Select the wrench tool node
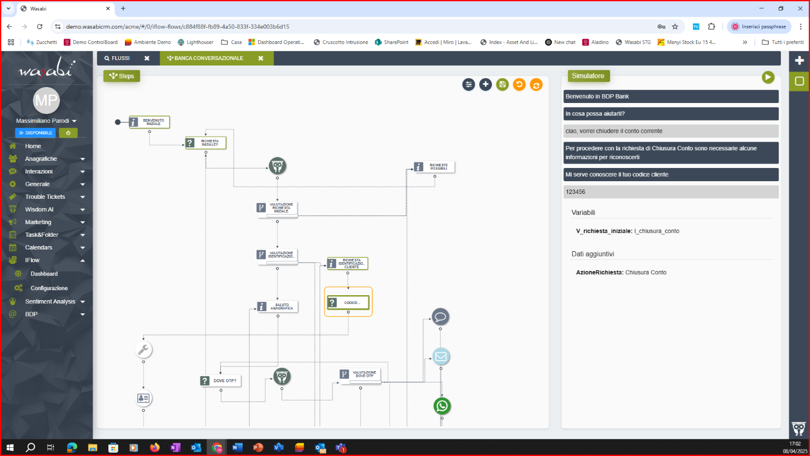The width and height of the screenshot is (810, 456). [x=143, y=350]
